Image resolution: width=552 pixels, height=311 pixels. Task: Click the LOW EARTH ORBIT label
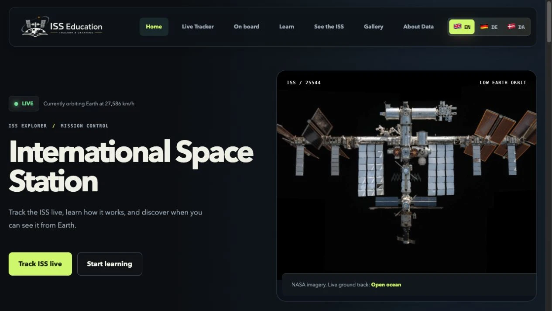point(503,83)
